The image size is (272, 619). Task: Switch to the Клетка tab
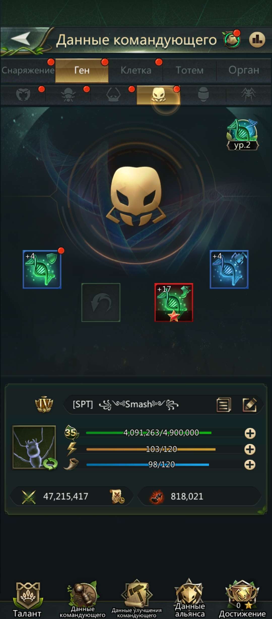(136, 70)
